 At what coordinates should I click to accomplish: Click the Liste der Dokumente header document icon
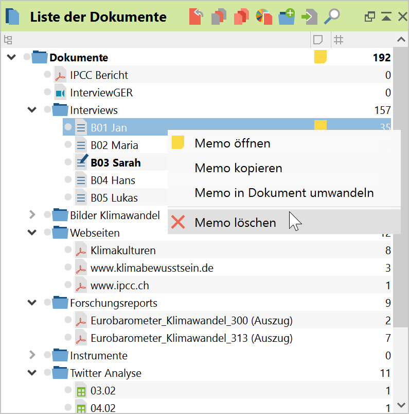click(x=13, y=16)
